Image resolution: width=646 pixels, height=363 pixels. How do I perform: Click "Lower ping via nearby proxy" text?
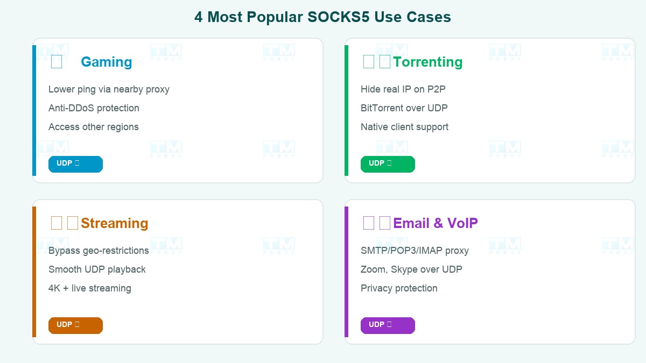109,89
